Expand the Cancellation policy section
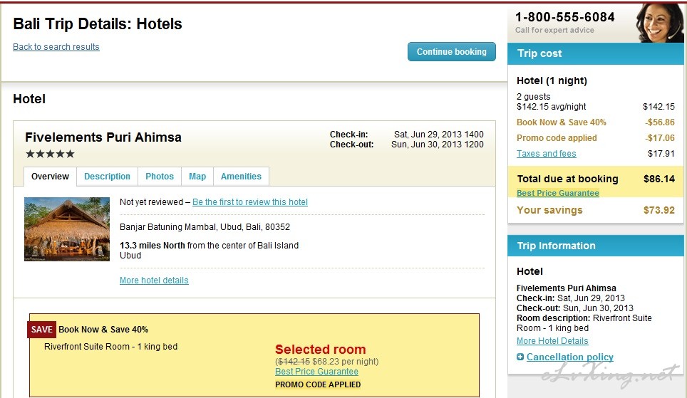The width and height of the screenshot is (687, 398). [x=569, y=357]
